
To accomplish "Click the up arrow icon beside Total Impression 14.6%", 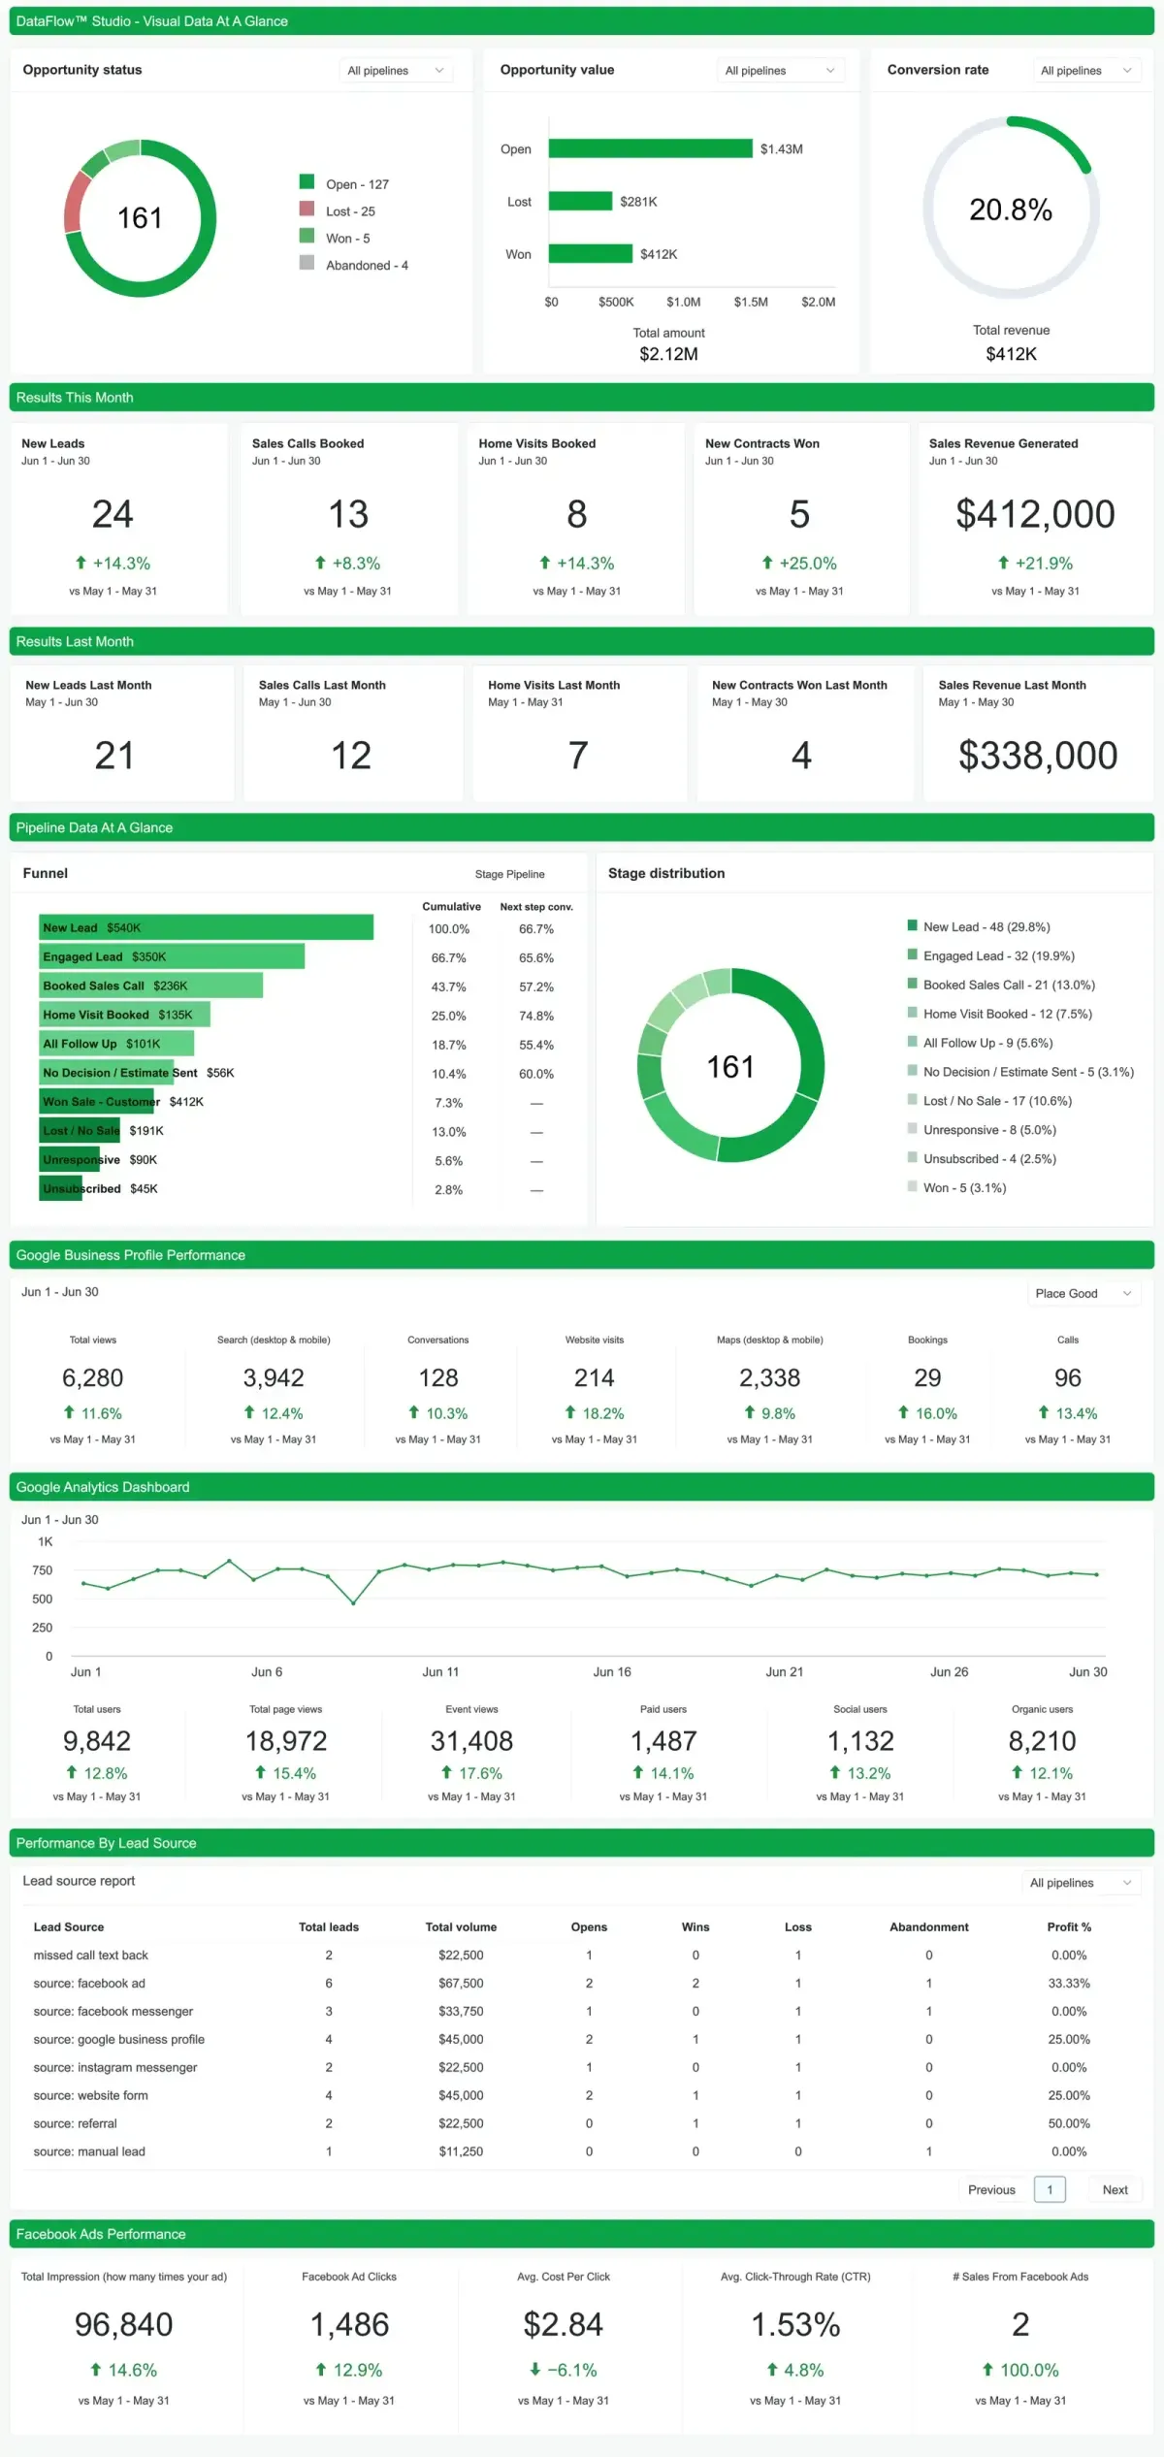I will (96, 2369).
